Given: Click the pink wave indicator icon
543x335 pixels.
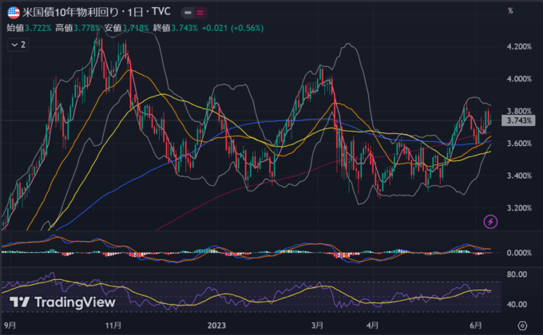Looking at the screenshot, I should pyautogui.click(x=200, y=14).
